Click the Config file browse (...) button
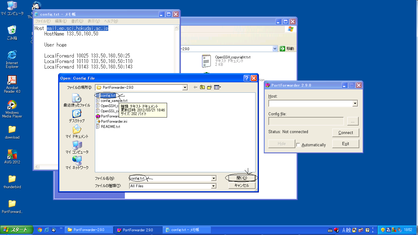418x235 pixels. coord(353,121)
